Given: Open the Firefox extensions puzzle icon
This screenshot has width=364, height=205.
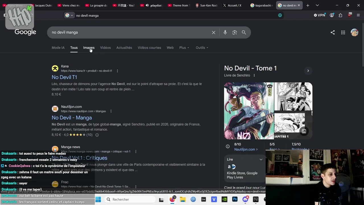Looking at the screenshot, I should (340, 15).
